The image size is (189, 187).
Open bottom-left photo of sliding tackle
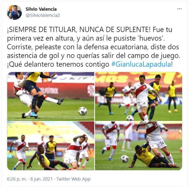[51, 146]
